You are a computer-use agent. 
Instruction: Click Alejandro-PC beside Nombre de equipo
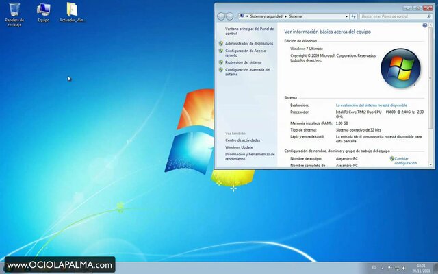pos(347,158)
